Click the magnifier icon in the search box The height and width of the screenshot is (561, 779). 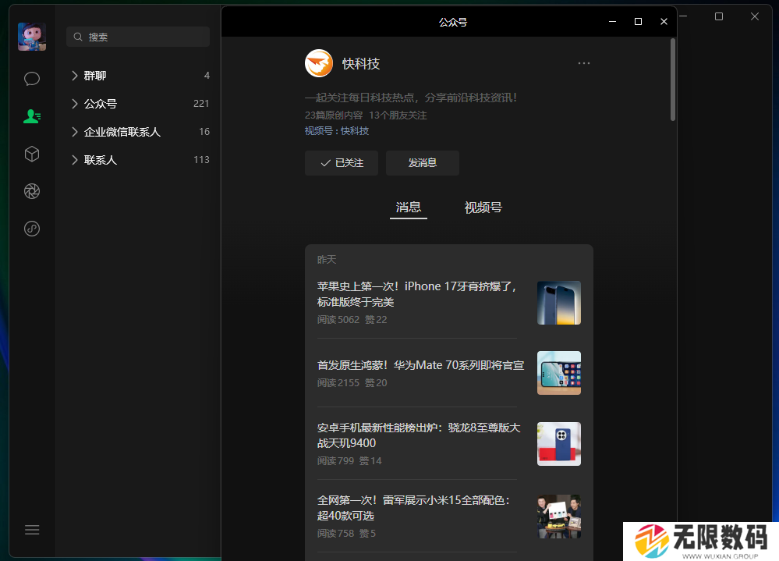78,37
